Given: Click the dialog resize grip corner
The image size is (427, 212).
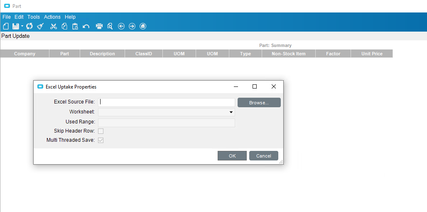Looking at the screenshot, I should click(x=281, y=162).
